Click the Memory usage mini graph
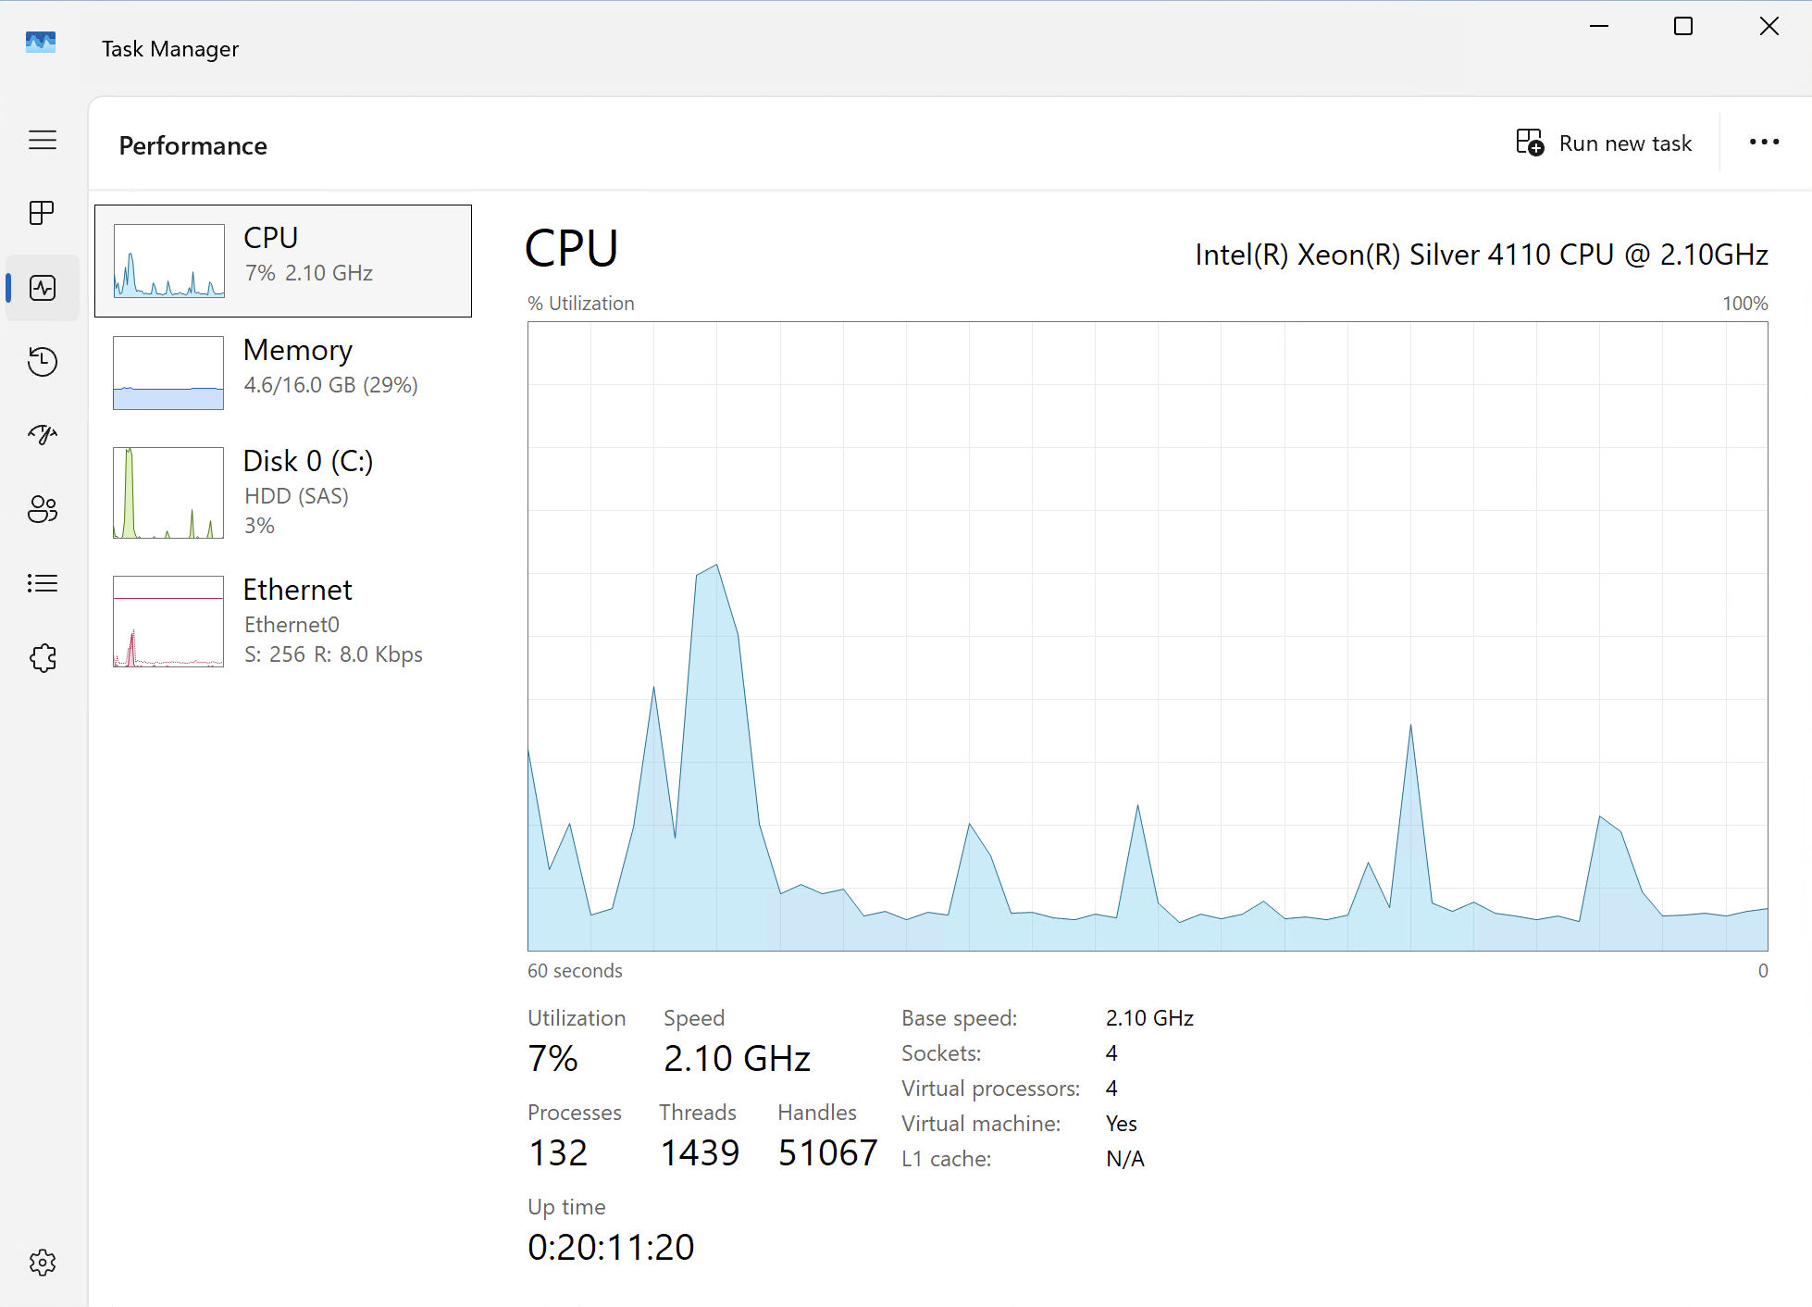 [168, 373]
